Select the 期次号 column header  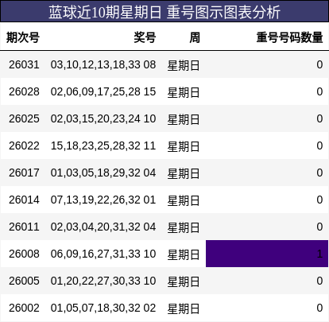pyautogui.click(x=23, y=37)
